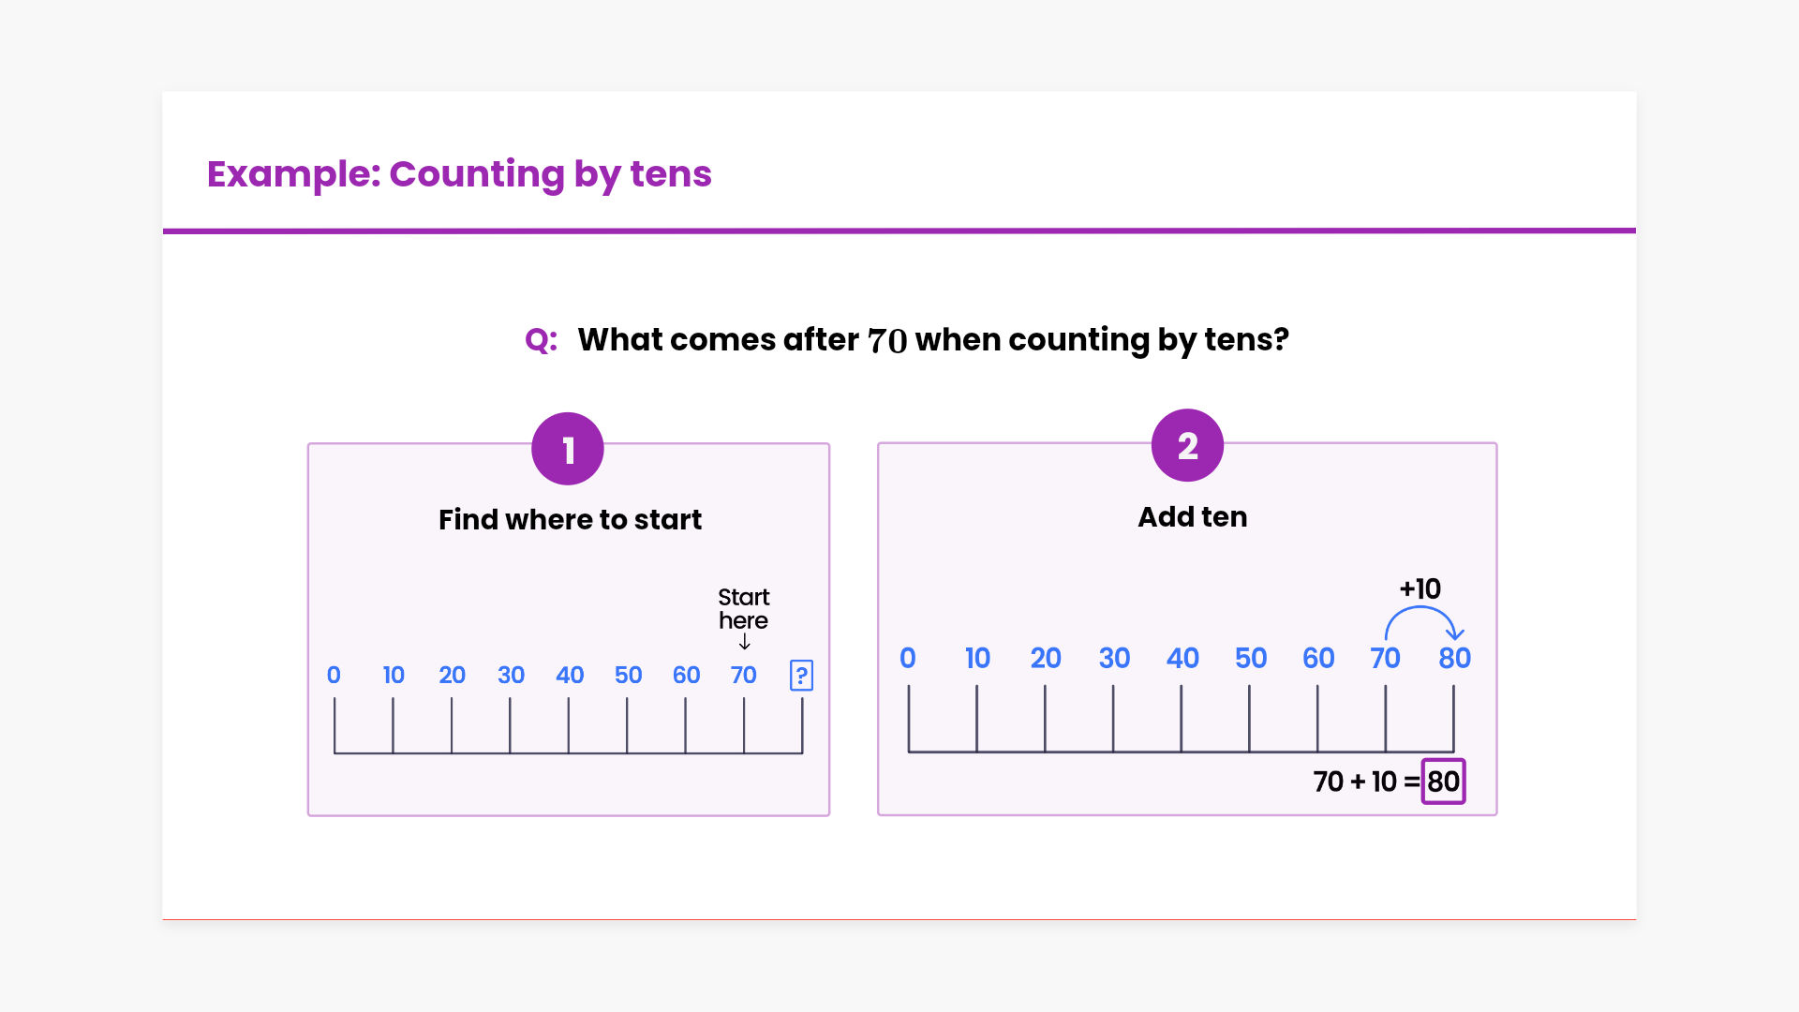The image size is (1799, 1012).
Task: Click the purple divider line under the title
Action: (899, 231)
